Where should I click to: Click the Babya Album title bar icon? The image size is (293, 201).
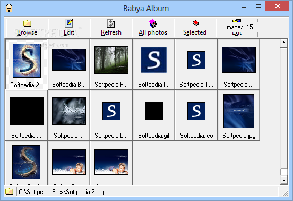coord(9,9)
